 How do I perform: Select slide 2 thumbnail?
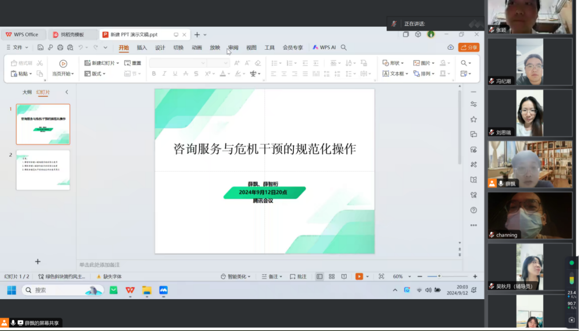43,170
